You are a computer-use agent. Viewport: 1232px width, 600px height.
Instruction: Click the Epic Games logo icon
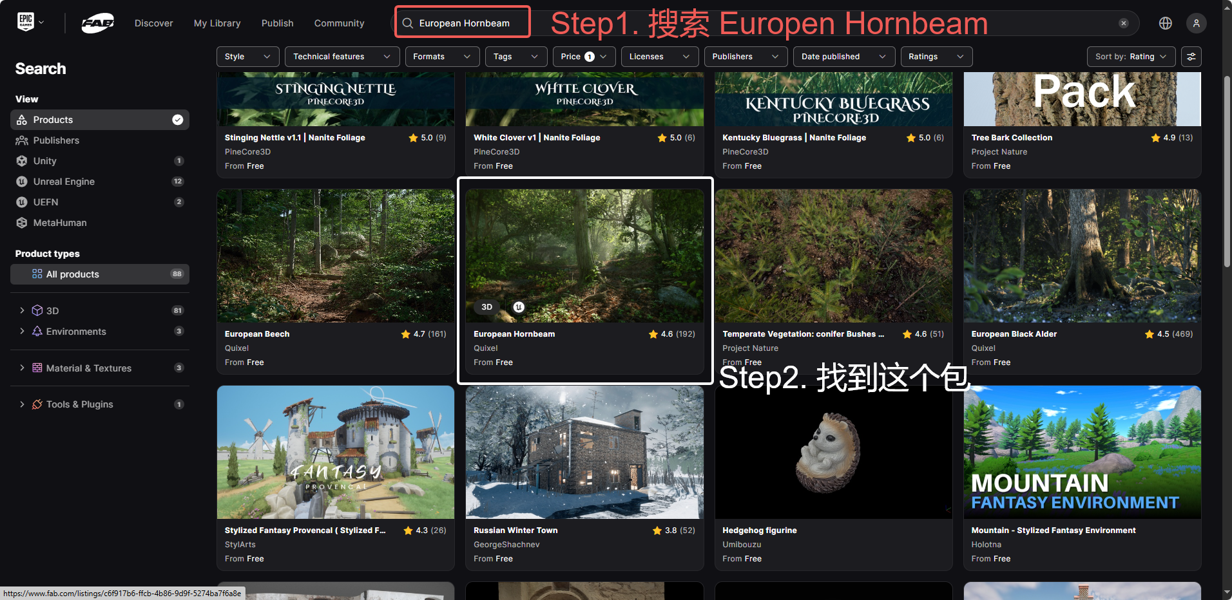point(26,23)
